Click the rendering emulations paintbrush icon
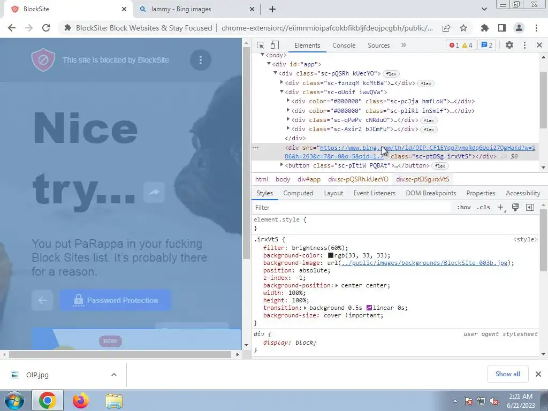548x411 pixels. tap(515, 207)
